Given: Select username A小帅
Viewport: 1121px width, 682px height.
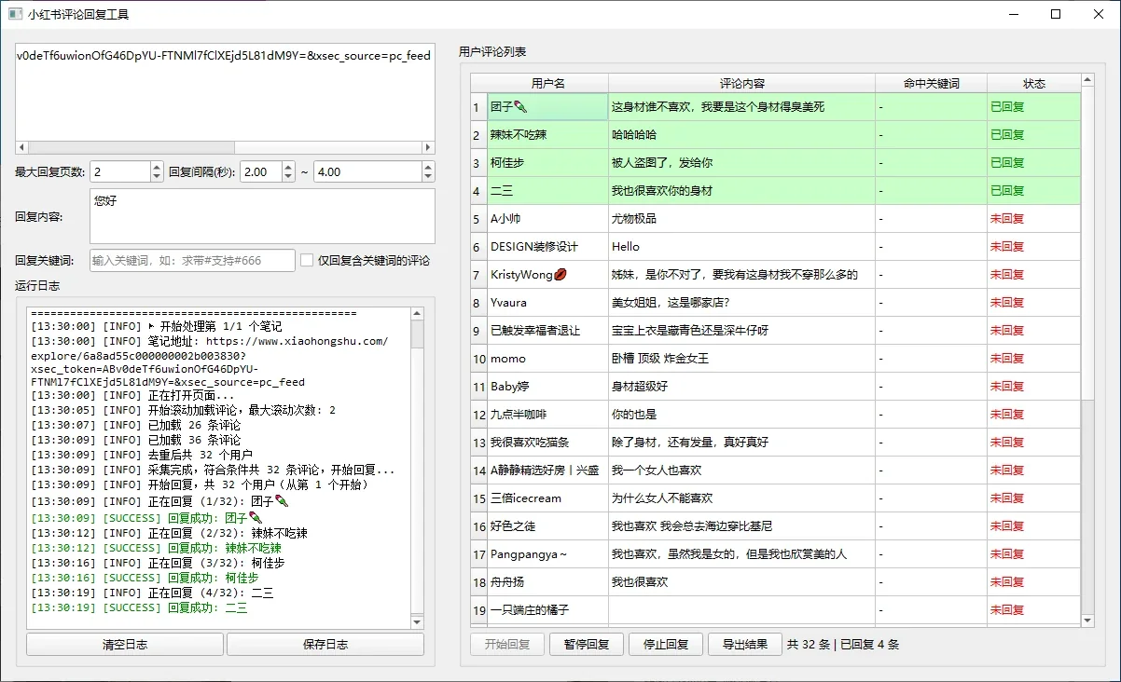Looking at the screenshot, I should pyautogui.click(x=548, y=219).
